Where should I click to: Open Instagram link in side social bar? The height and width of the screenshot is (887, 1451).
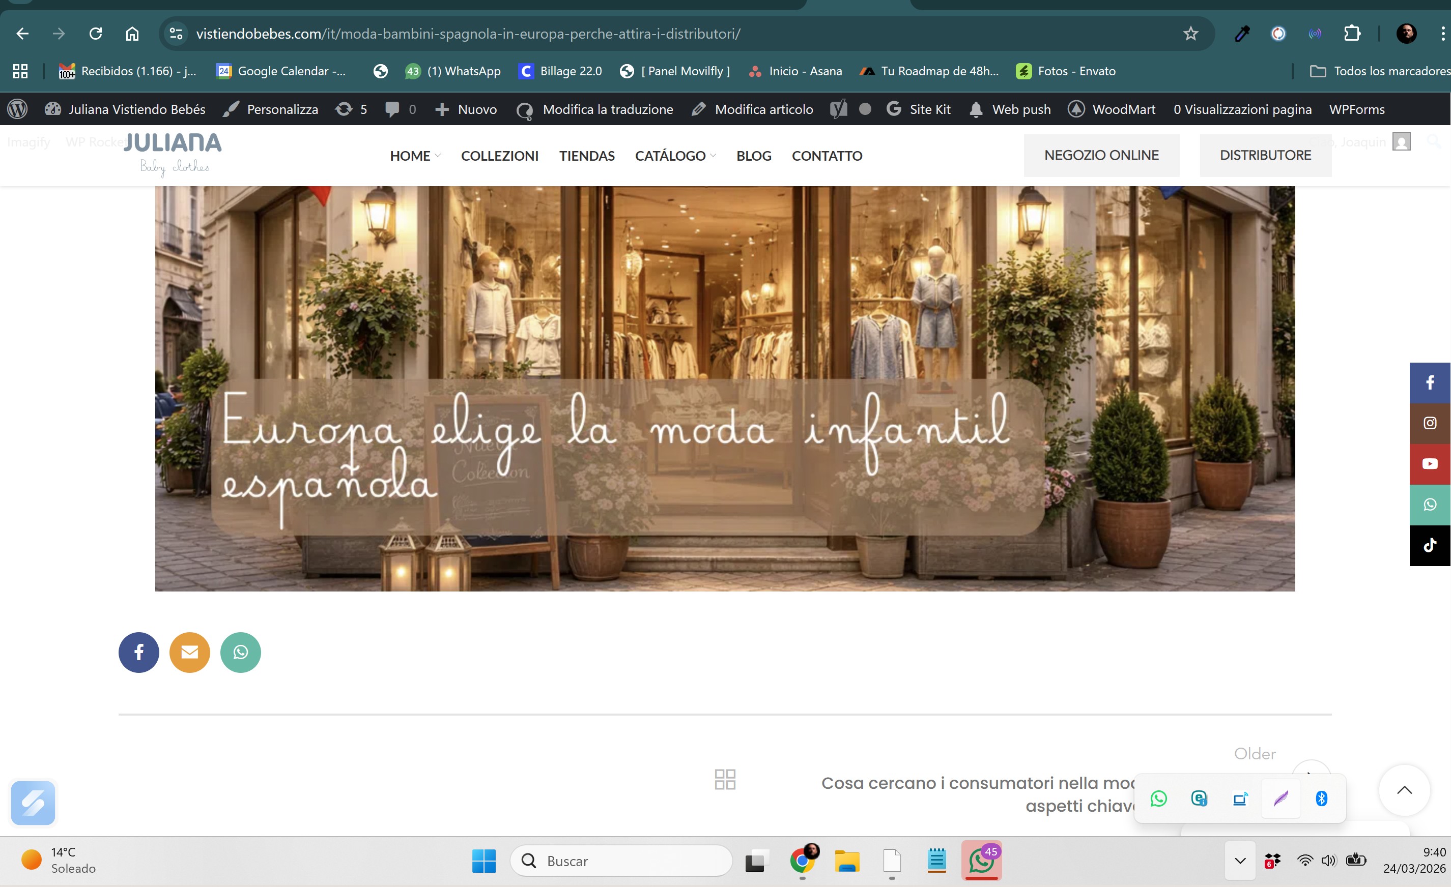click(1430, 423)
